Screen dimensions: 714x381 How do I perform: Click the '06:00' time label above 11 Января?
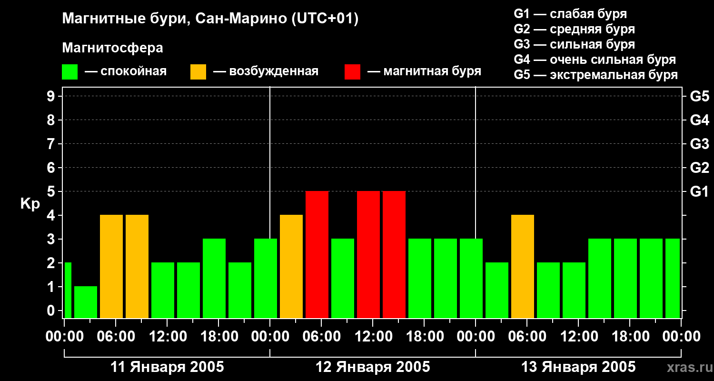click(x=116, y=337)
